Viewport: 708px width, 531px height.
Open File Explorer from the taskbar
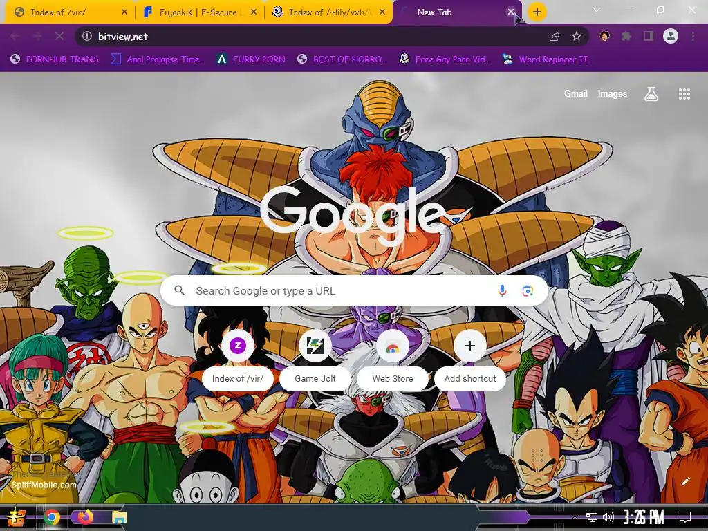click(119, 517)
